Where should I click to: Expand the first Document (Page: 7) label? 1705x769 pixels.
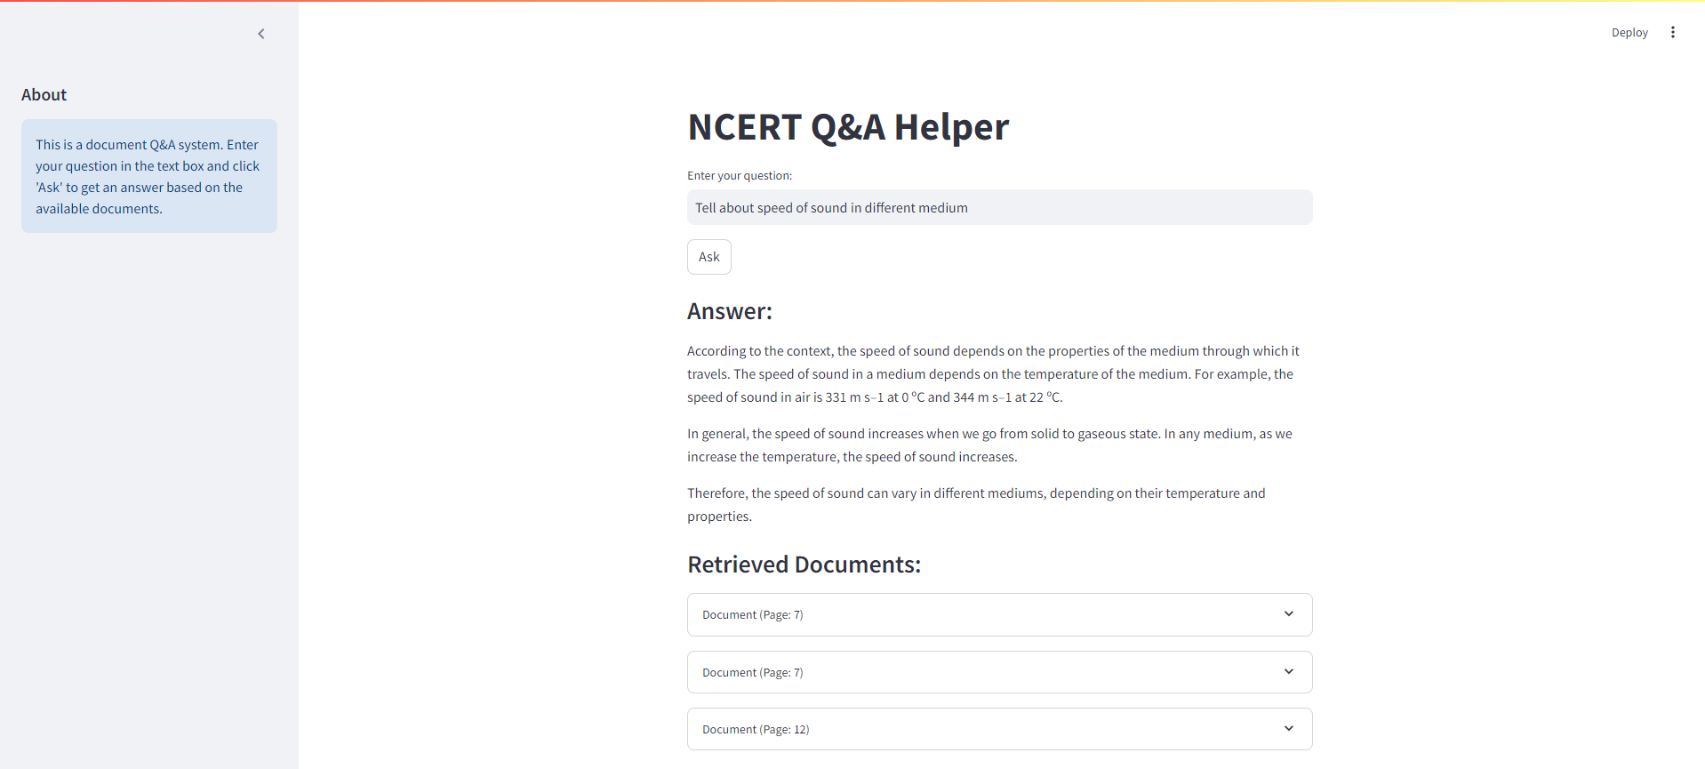753,615
